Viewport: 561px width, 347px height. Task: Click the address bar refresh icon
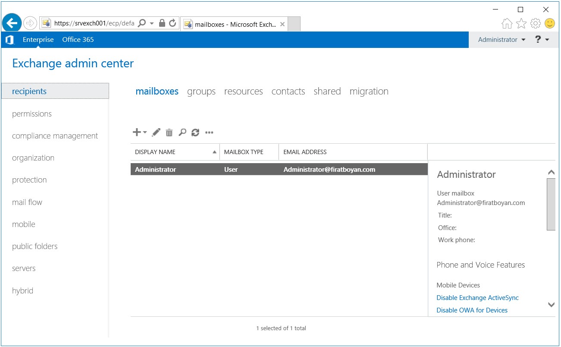point(172,23)
